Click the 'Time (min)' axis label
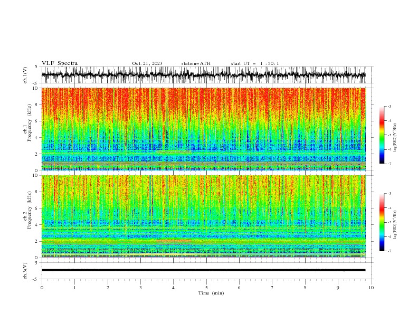Image resolution: width=418 pixels, height=323 pixels. click(211, 293)
